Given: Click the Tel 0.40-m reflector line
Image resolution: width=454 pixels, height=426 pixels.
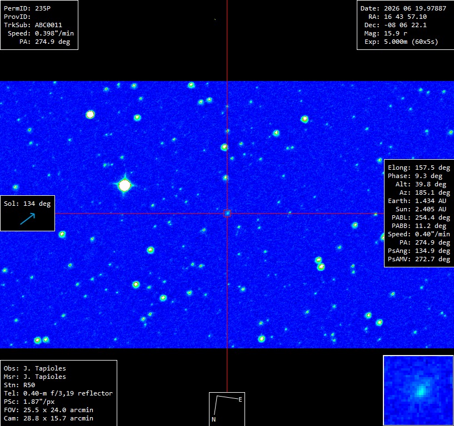Looking at the screenshot, I should (x=58, y=393).
